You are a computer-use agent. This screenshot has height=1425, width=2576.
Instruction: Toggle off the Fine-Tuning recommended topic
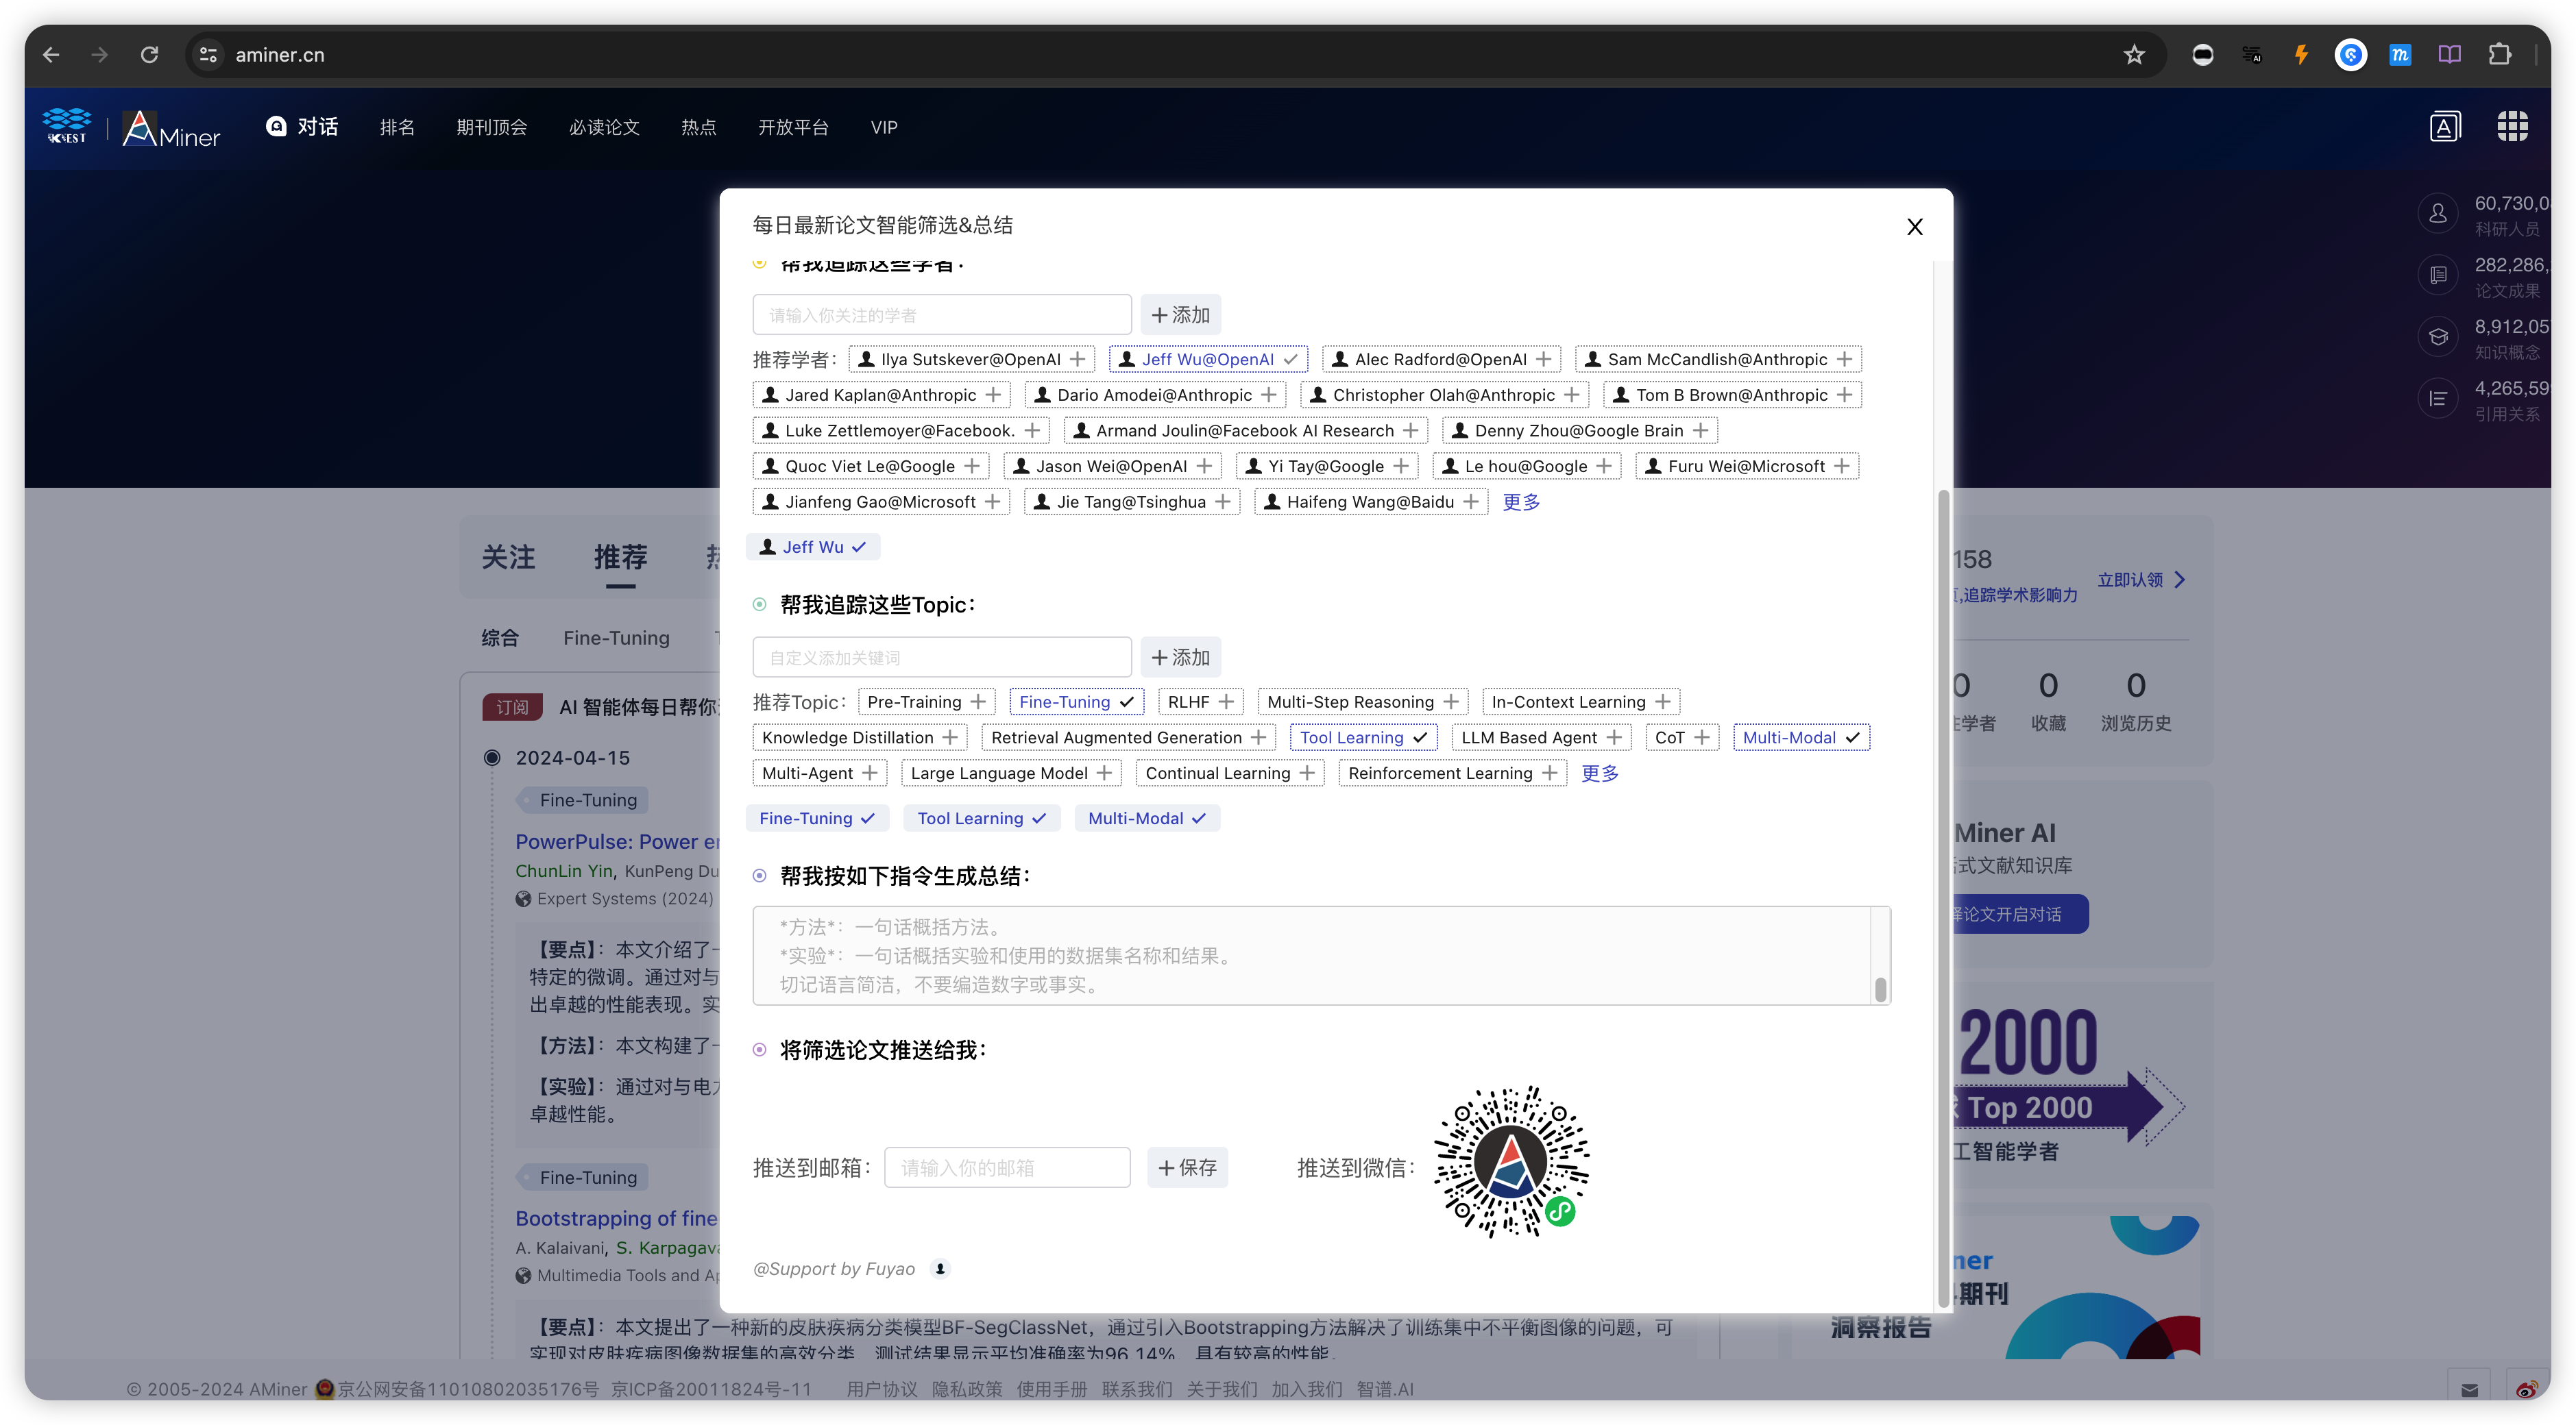coord(1076,702)
